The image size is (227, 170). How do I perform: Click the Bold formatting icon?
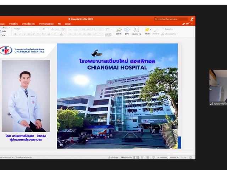pos(15,34)
